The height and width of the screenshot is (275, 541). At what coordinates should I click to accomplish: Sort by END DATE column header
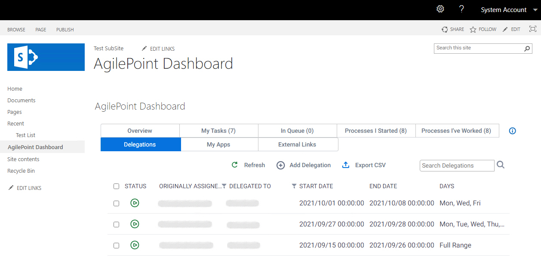pyautogui.click(x=383, y=186)
